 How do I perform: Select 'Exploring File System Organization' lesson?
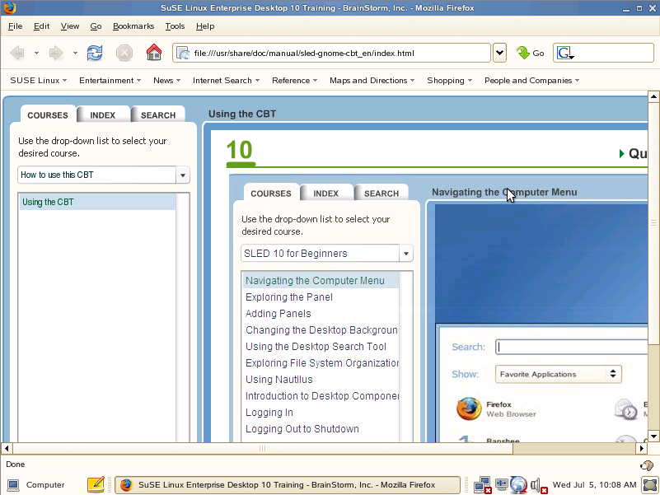[322, 363]
